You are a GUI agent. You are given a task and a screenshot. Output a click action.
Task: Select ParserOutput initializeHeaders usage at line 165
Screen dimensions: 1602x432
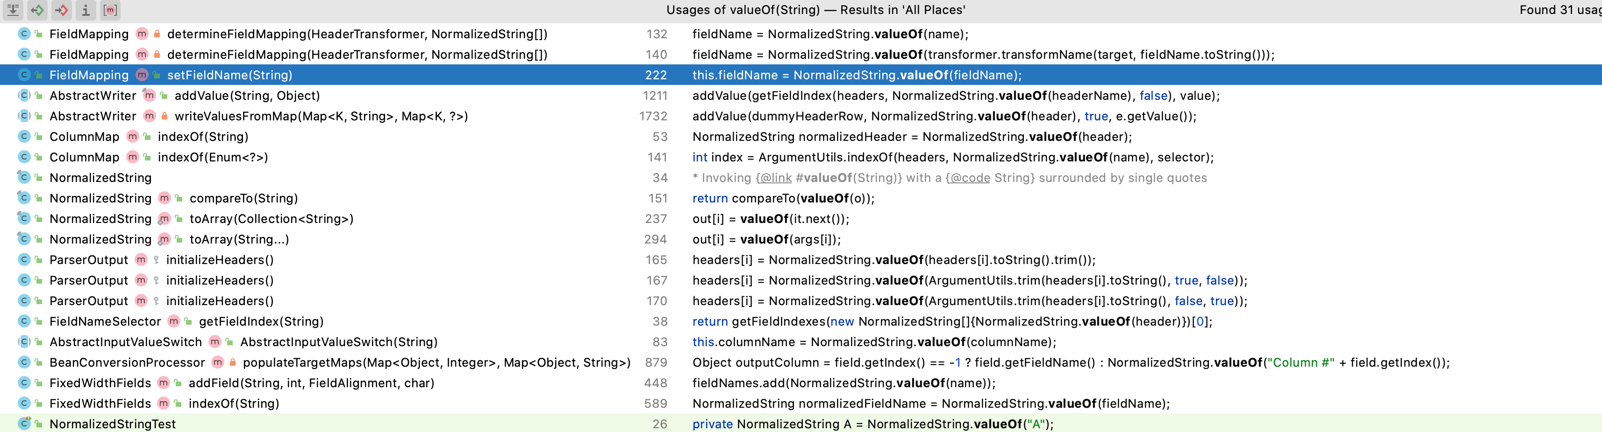801,259
